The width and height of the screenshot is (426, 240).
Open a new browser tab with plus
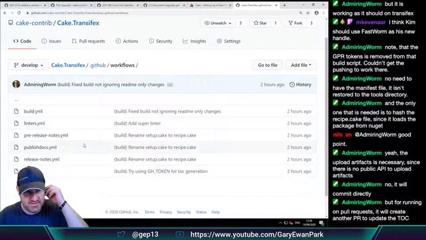pos(284,5)
